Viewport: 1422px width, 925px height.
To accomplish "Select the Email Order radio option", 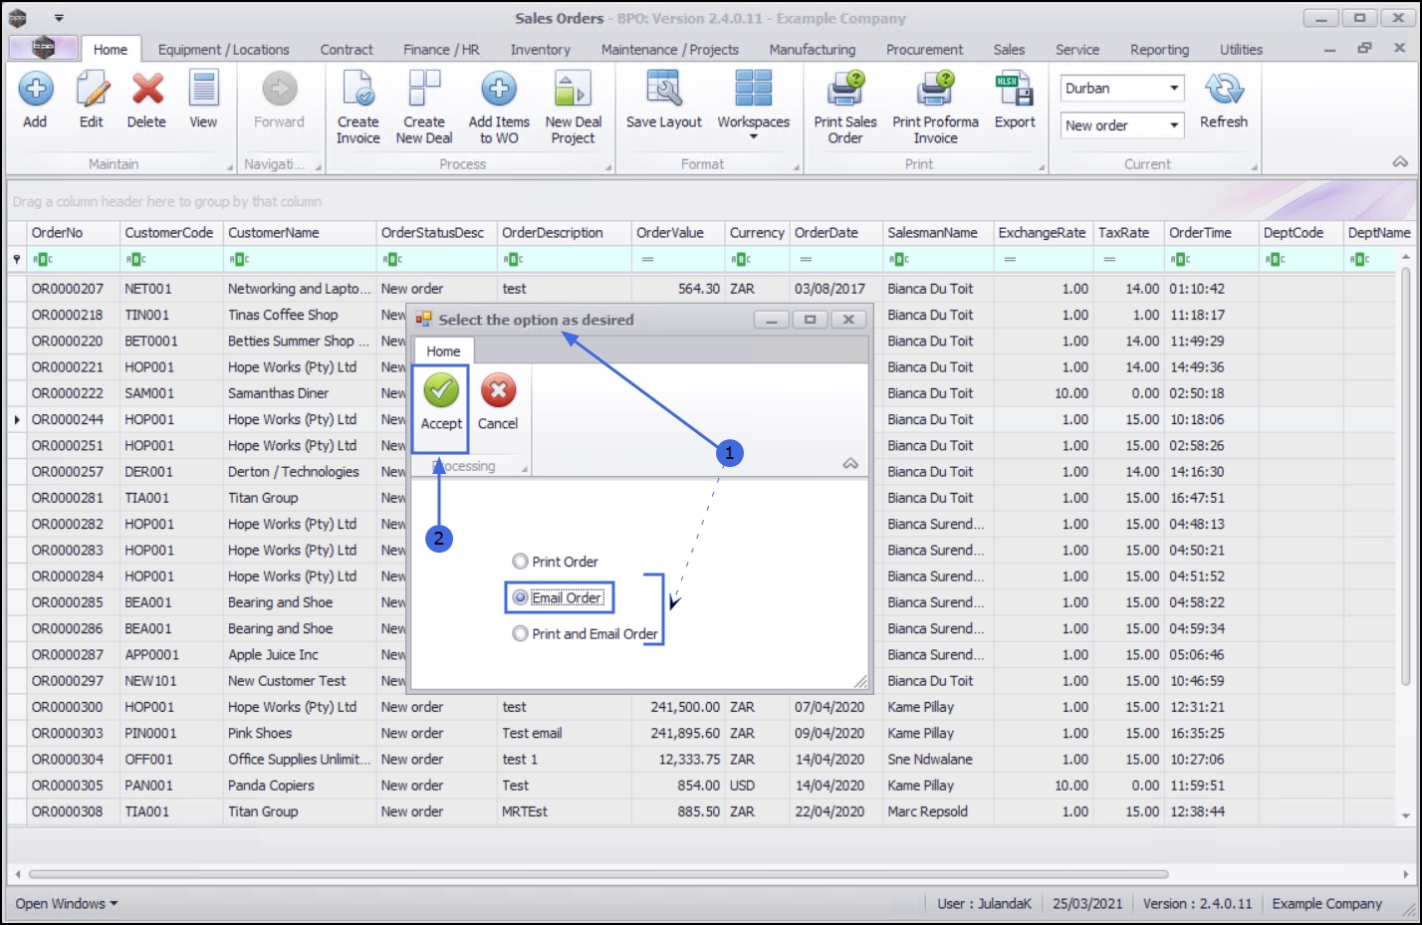I will pyautogui.click(x=520, y=597).
